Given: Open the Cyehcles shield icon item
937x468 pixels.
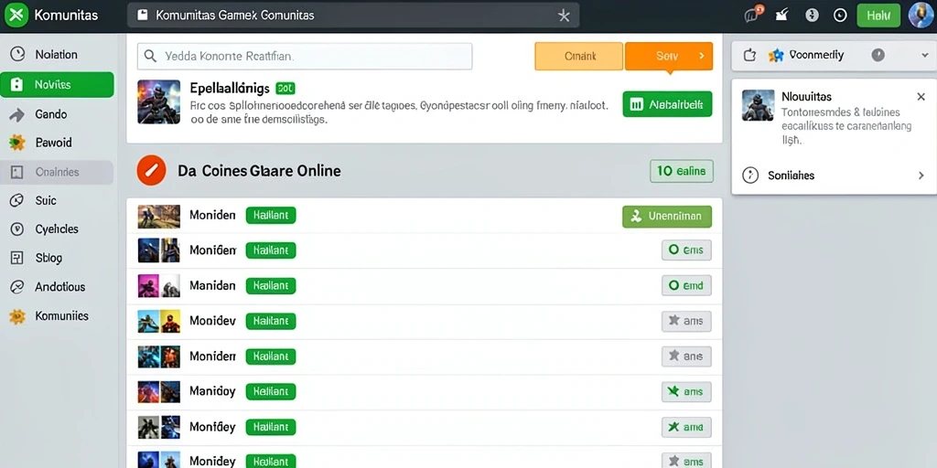Looking at the screenshot, I should tap(16, 229).
